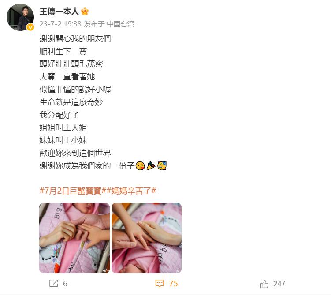View the second baby hands photo
Viewport: 331px width, 296px height.
pyautogui.click(x=146, y=238)
